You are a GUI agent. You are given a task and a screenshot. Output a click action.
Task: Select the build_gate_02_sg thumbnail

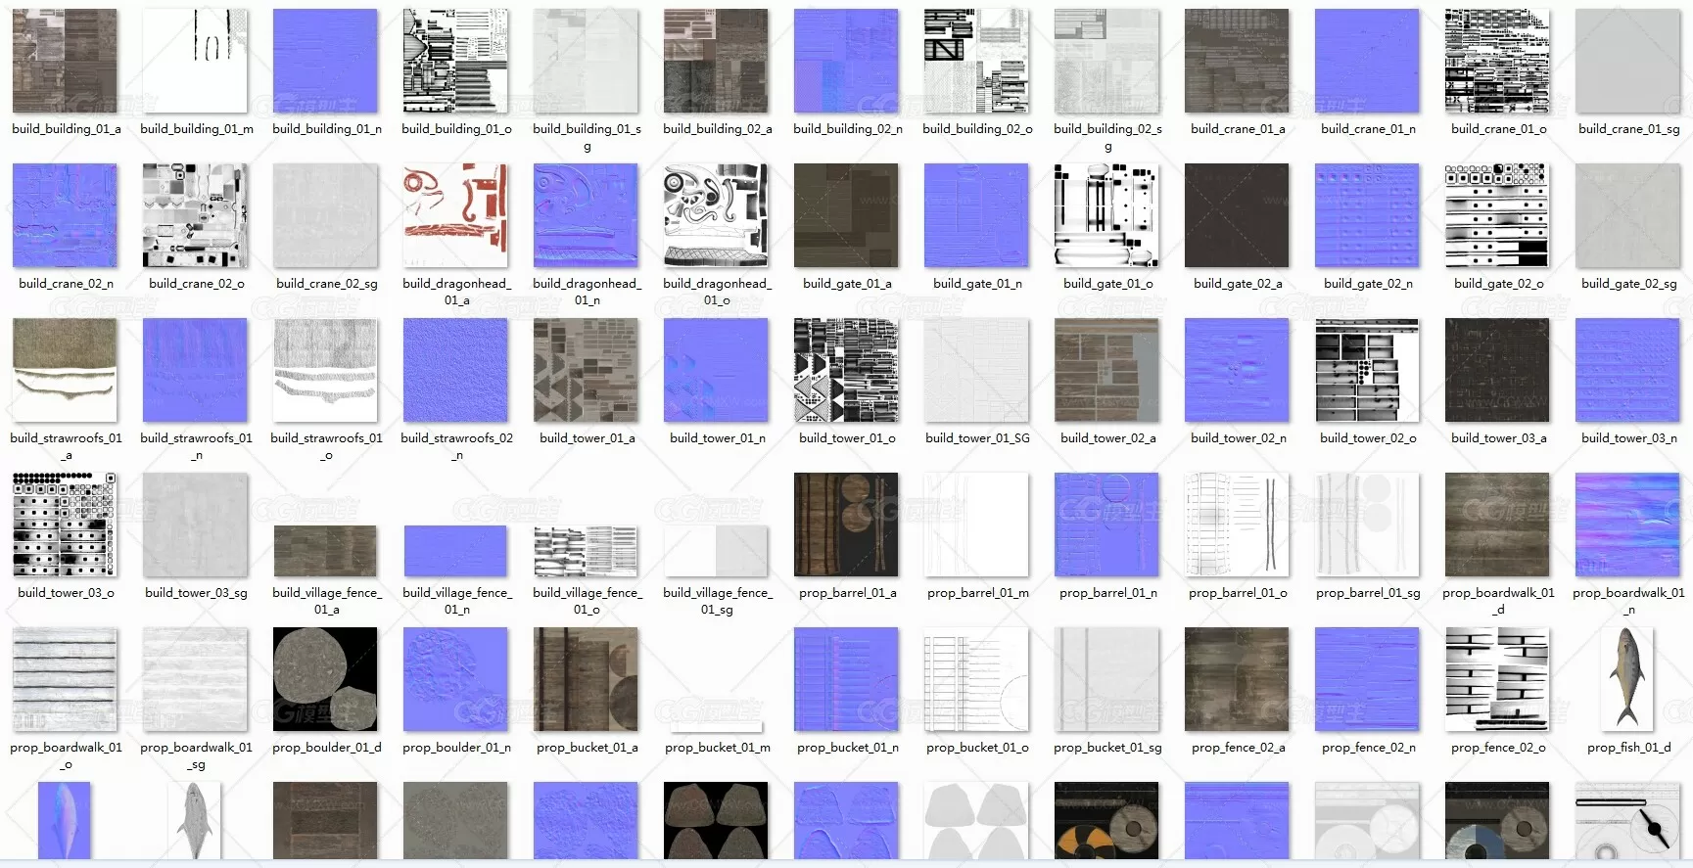pos(1627,215)
